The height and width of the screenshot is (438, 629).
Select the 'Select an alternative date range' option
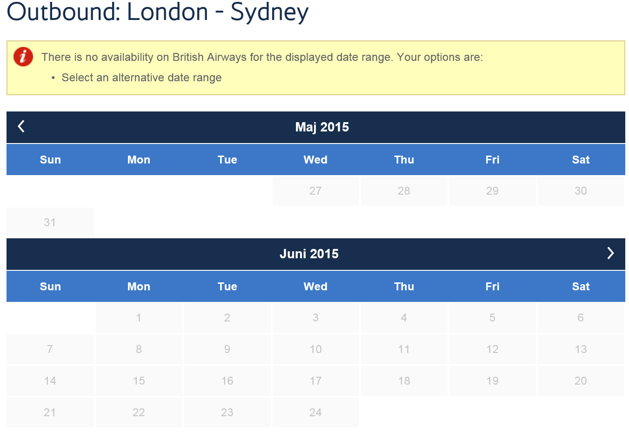141,78
